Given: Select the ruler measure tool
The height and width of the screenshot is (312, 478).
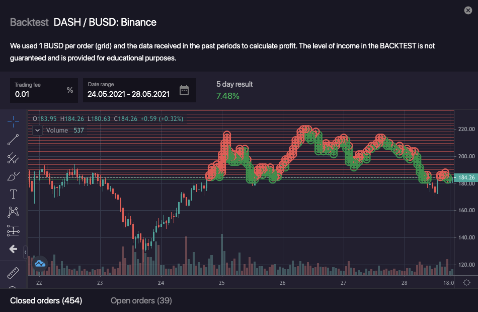Looking at the screenshot, I should coord(14,273).
